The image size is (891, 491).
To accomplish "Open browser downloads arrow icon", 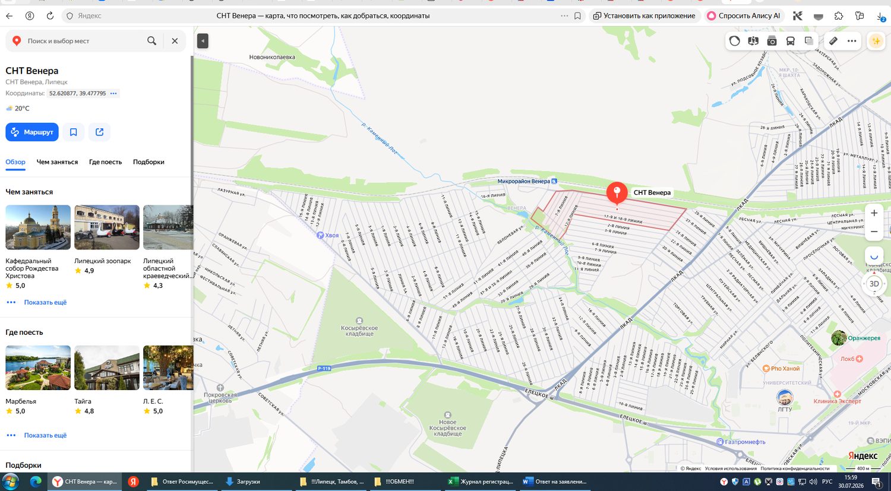I will click(880, 16).
